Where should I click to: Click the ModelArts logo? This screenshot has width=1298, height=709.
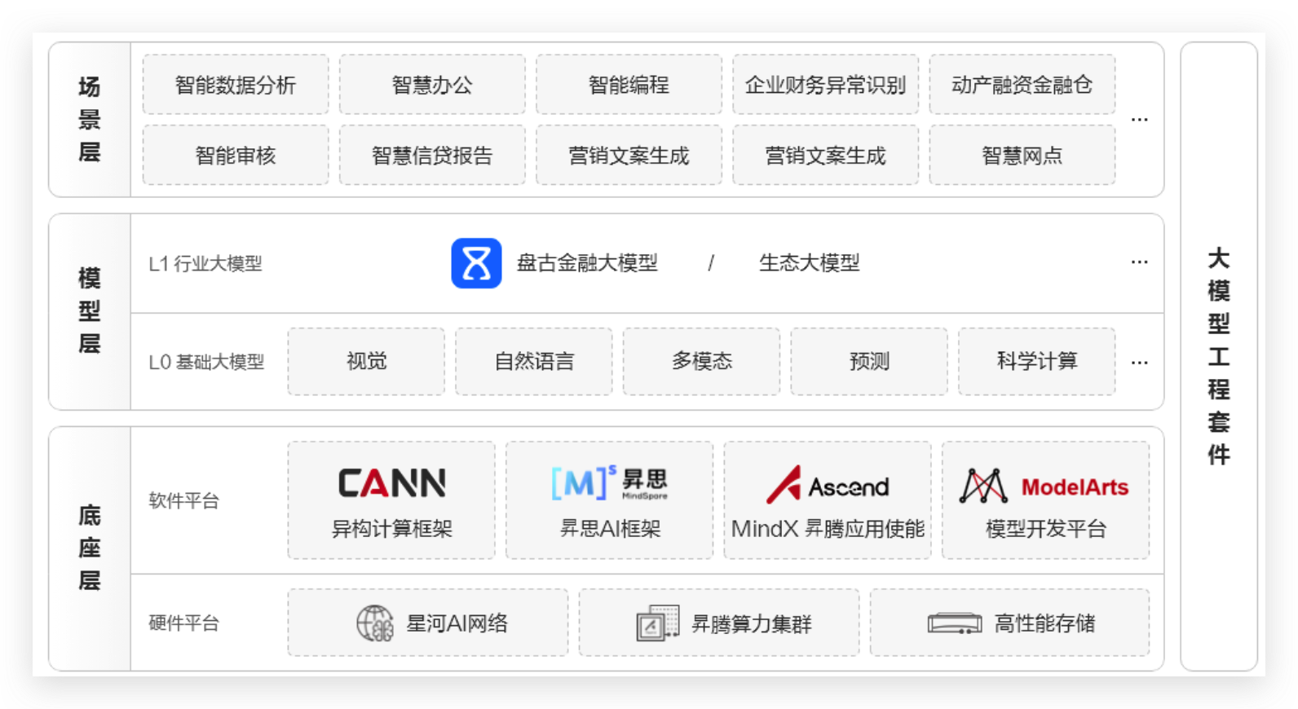[1044, 487]
